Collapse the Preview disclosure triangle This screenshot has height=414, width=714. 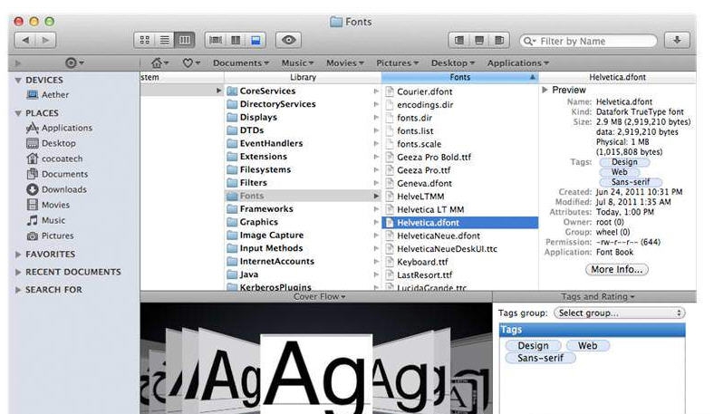(545, 91)
